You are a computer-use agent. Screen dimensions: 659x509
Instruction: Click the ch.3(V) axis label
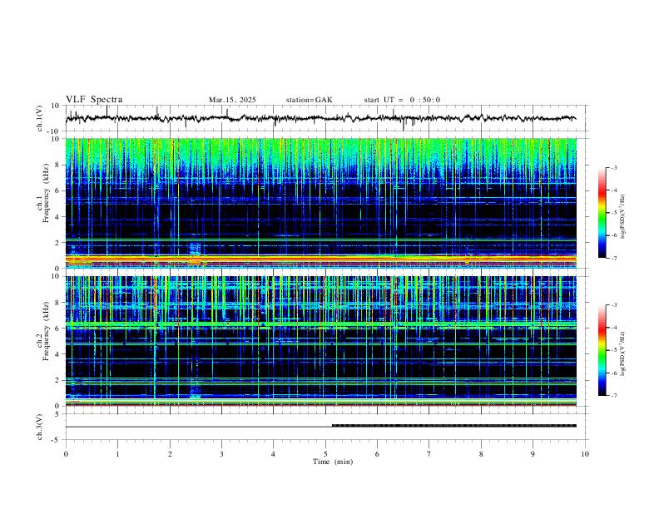pos(40,427)
